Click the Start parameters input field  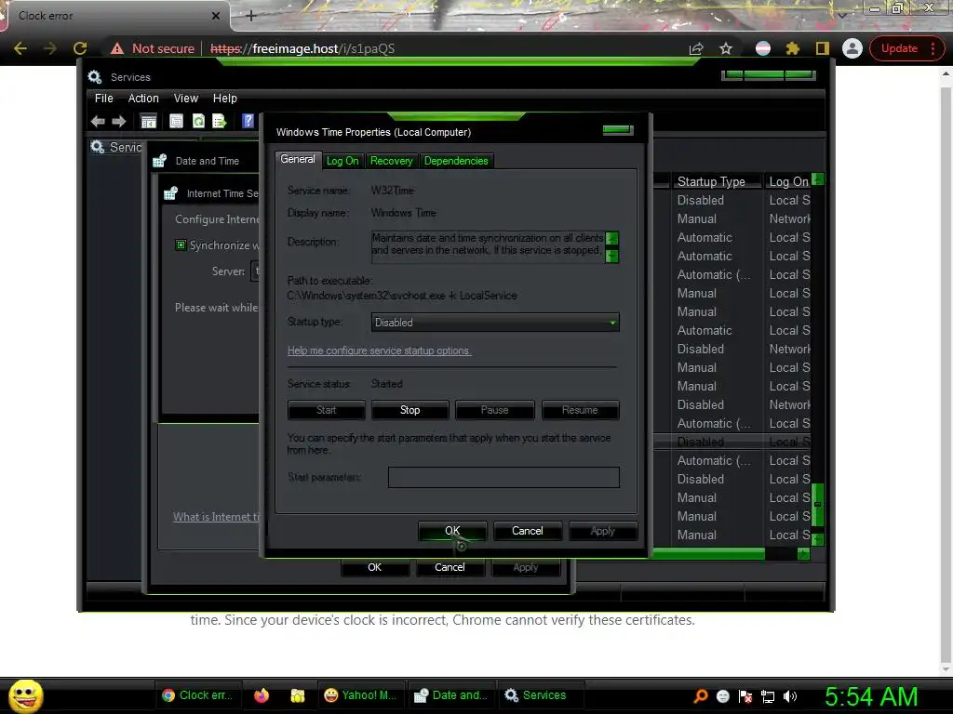tap(503, 477)
